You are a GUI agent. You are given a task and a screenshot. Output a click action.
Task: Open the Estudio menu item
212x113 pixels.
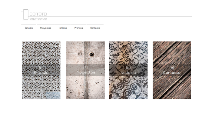point(29,28)
